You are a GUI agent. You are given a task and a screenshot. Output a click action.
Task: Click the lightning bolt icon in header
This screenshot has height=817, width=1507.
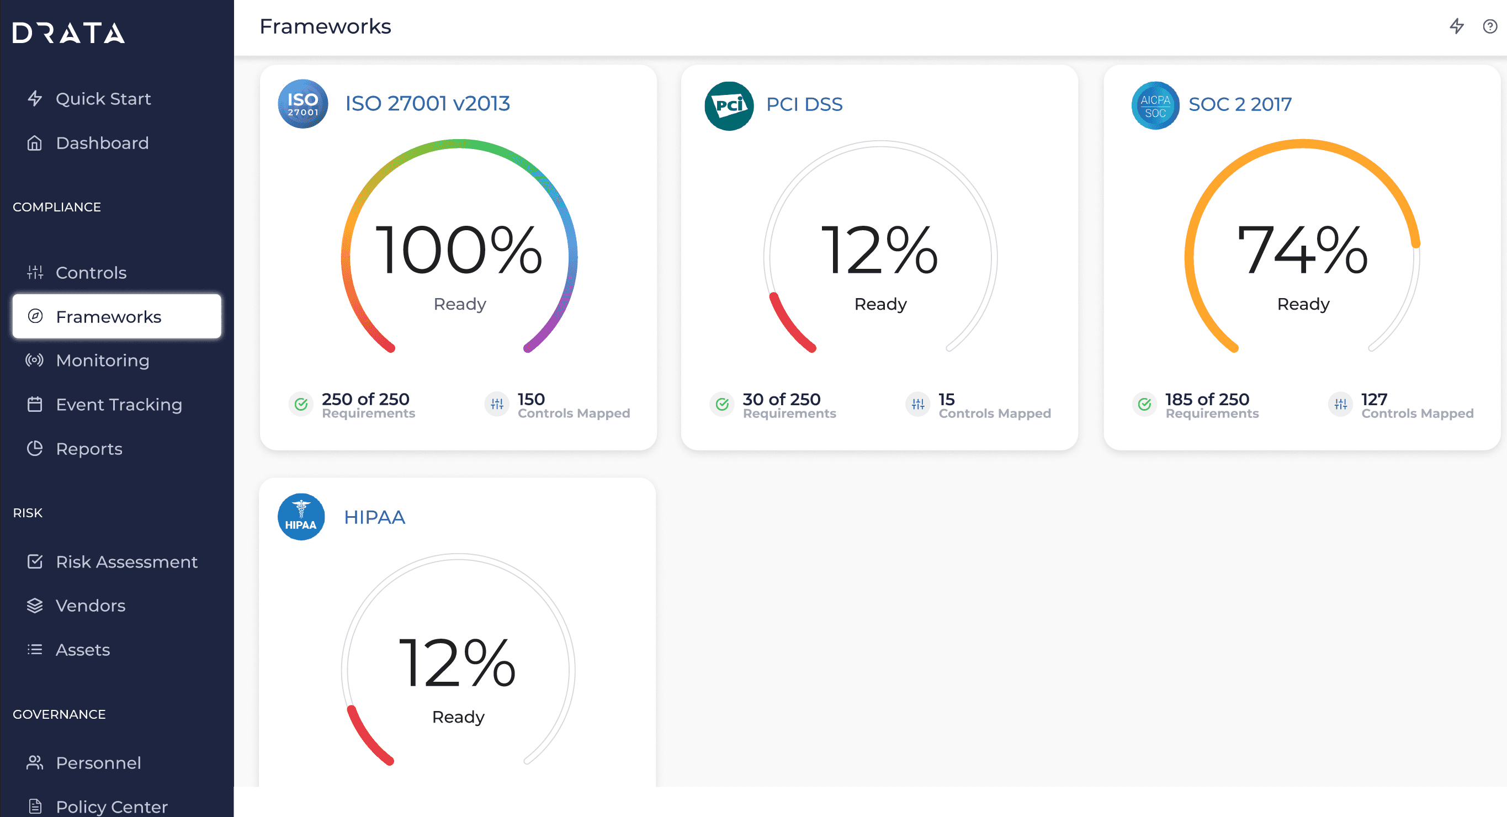1457,26
